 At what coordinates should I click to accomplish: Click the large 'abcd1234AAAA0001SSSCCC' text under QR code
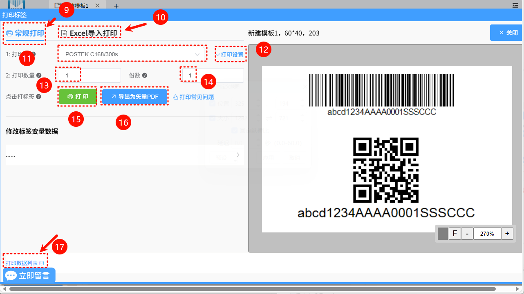386,213
